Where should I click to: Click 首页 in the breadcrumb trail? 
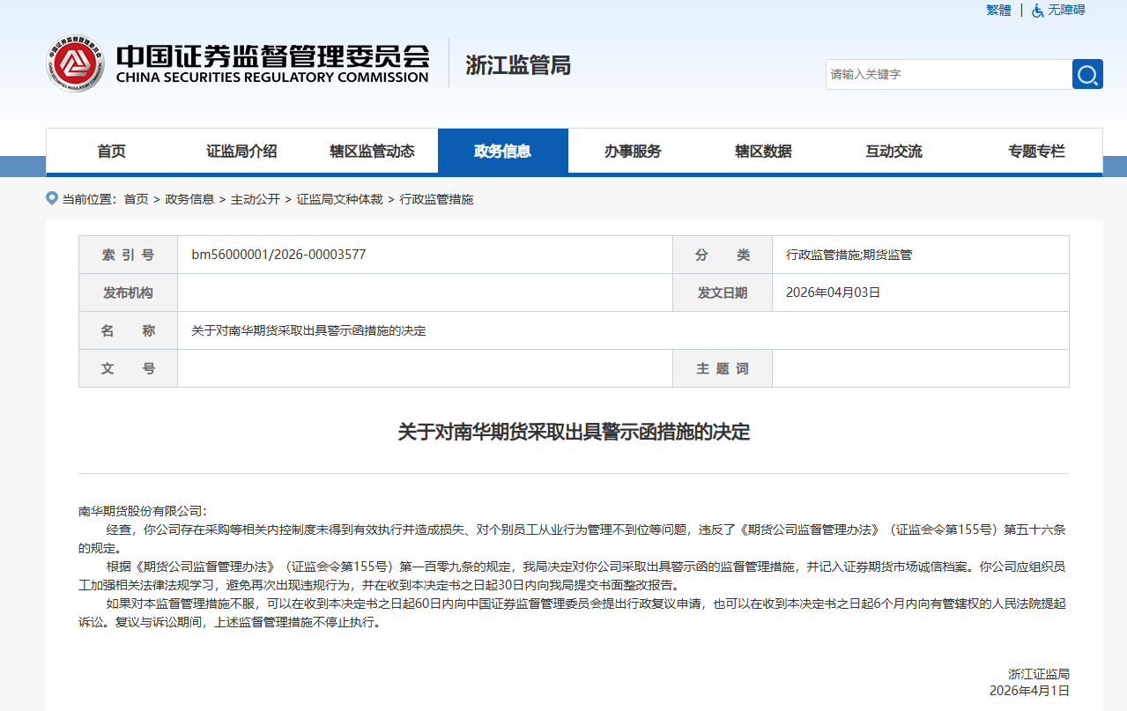[136, 199]
